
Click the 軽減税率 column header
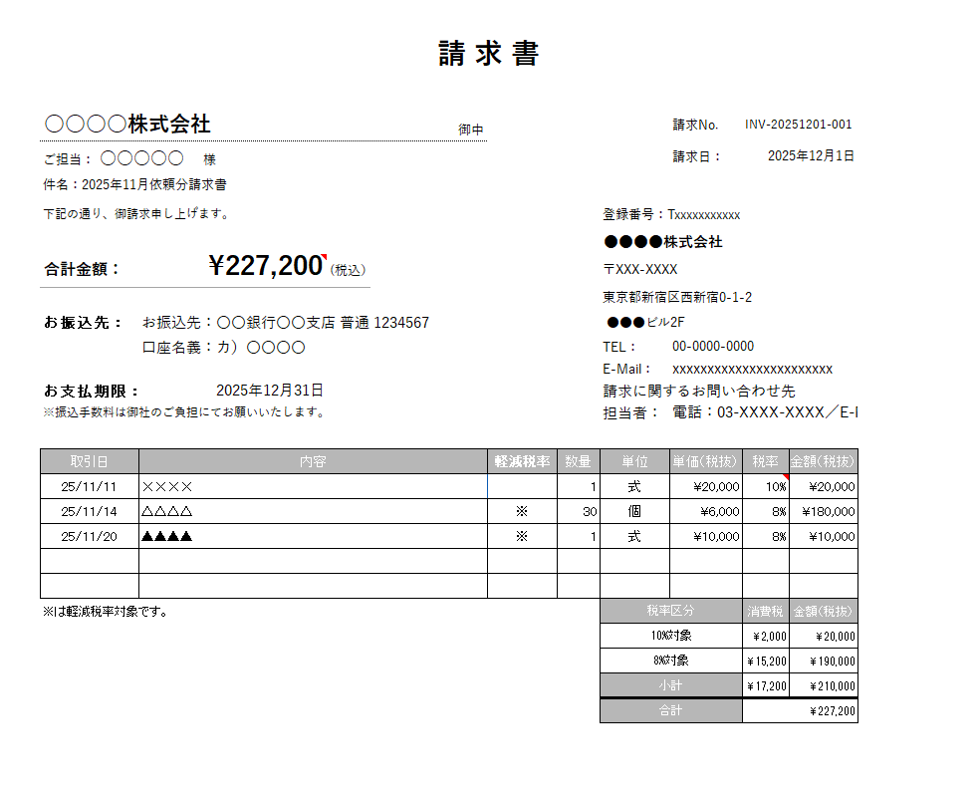coord(522,461)
